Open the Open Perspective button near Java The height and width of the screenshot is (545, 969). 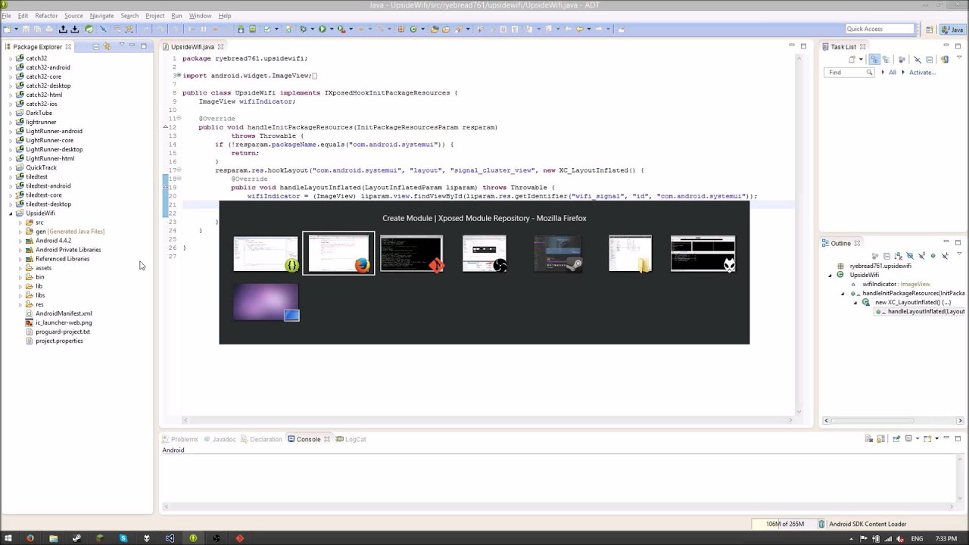coord(930,30)
